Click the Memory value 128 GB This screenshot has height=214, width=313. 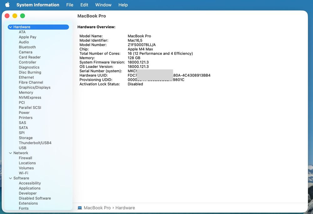(x=134, y=58)
